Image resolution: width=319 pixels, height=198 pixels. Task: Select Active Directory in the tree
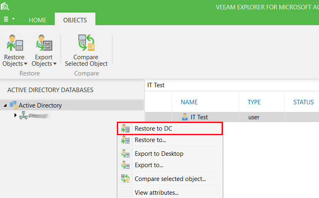[x=40, y=105]
